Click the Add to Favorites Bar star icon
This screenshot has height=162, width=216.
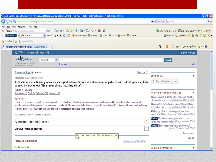coord(16,41)
